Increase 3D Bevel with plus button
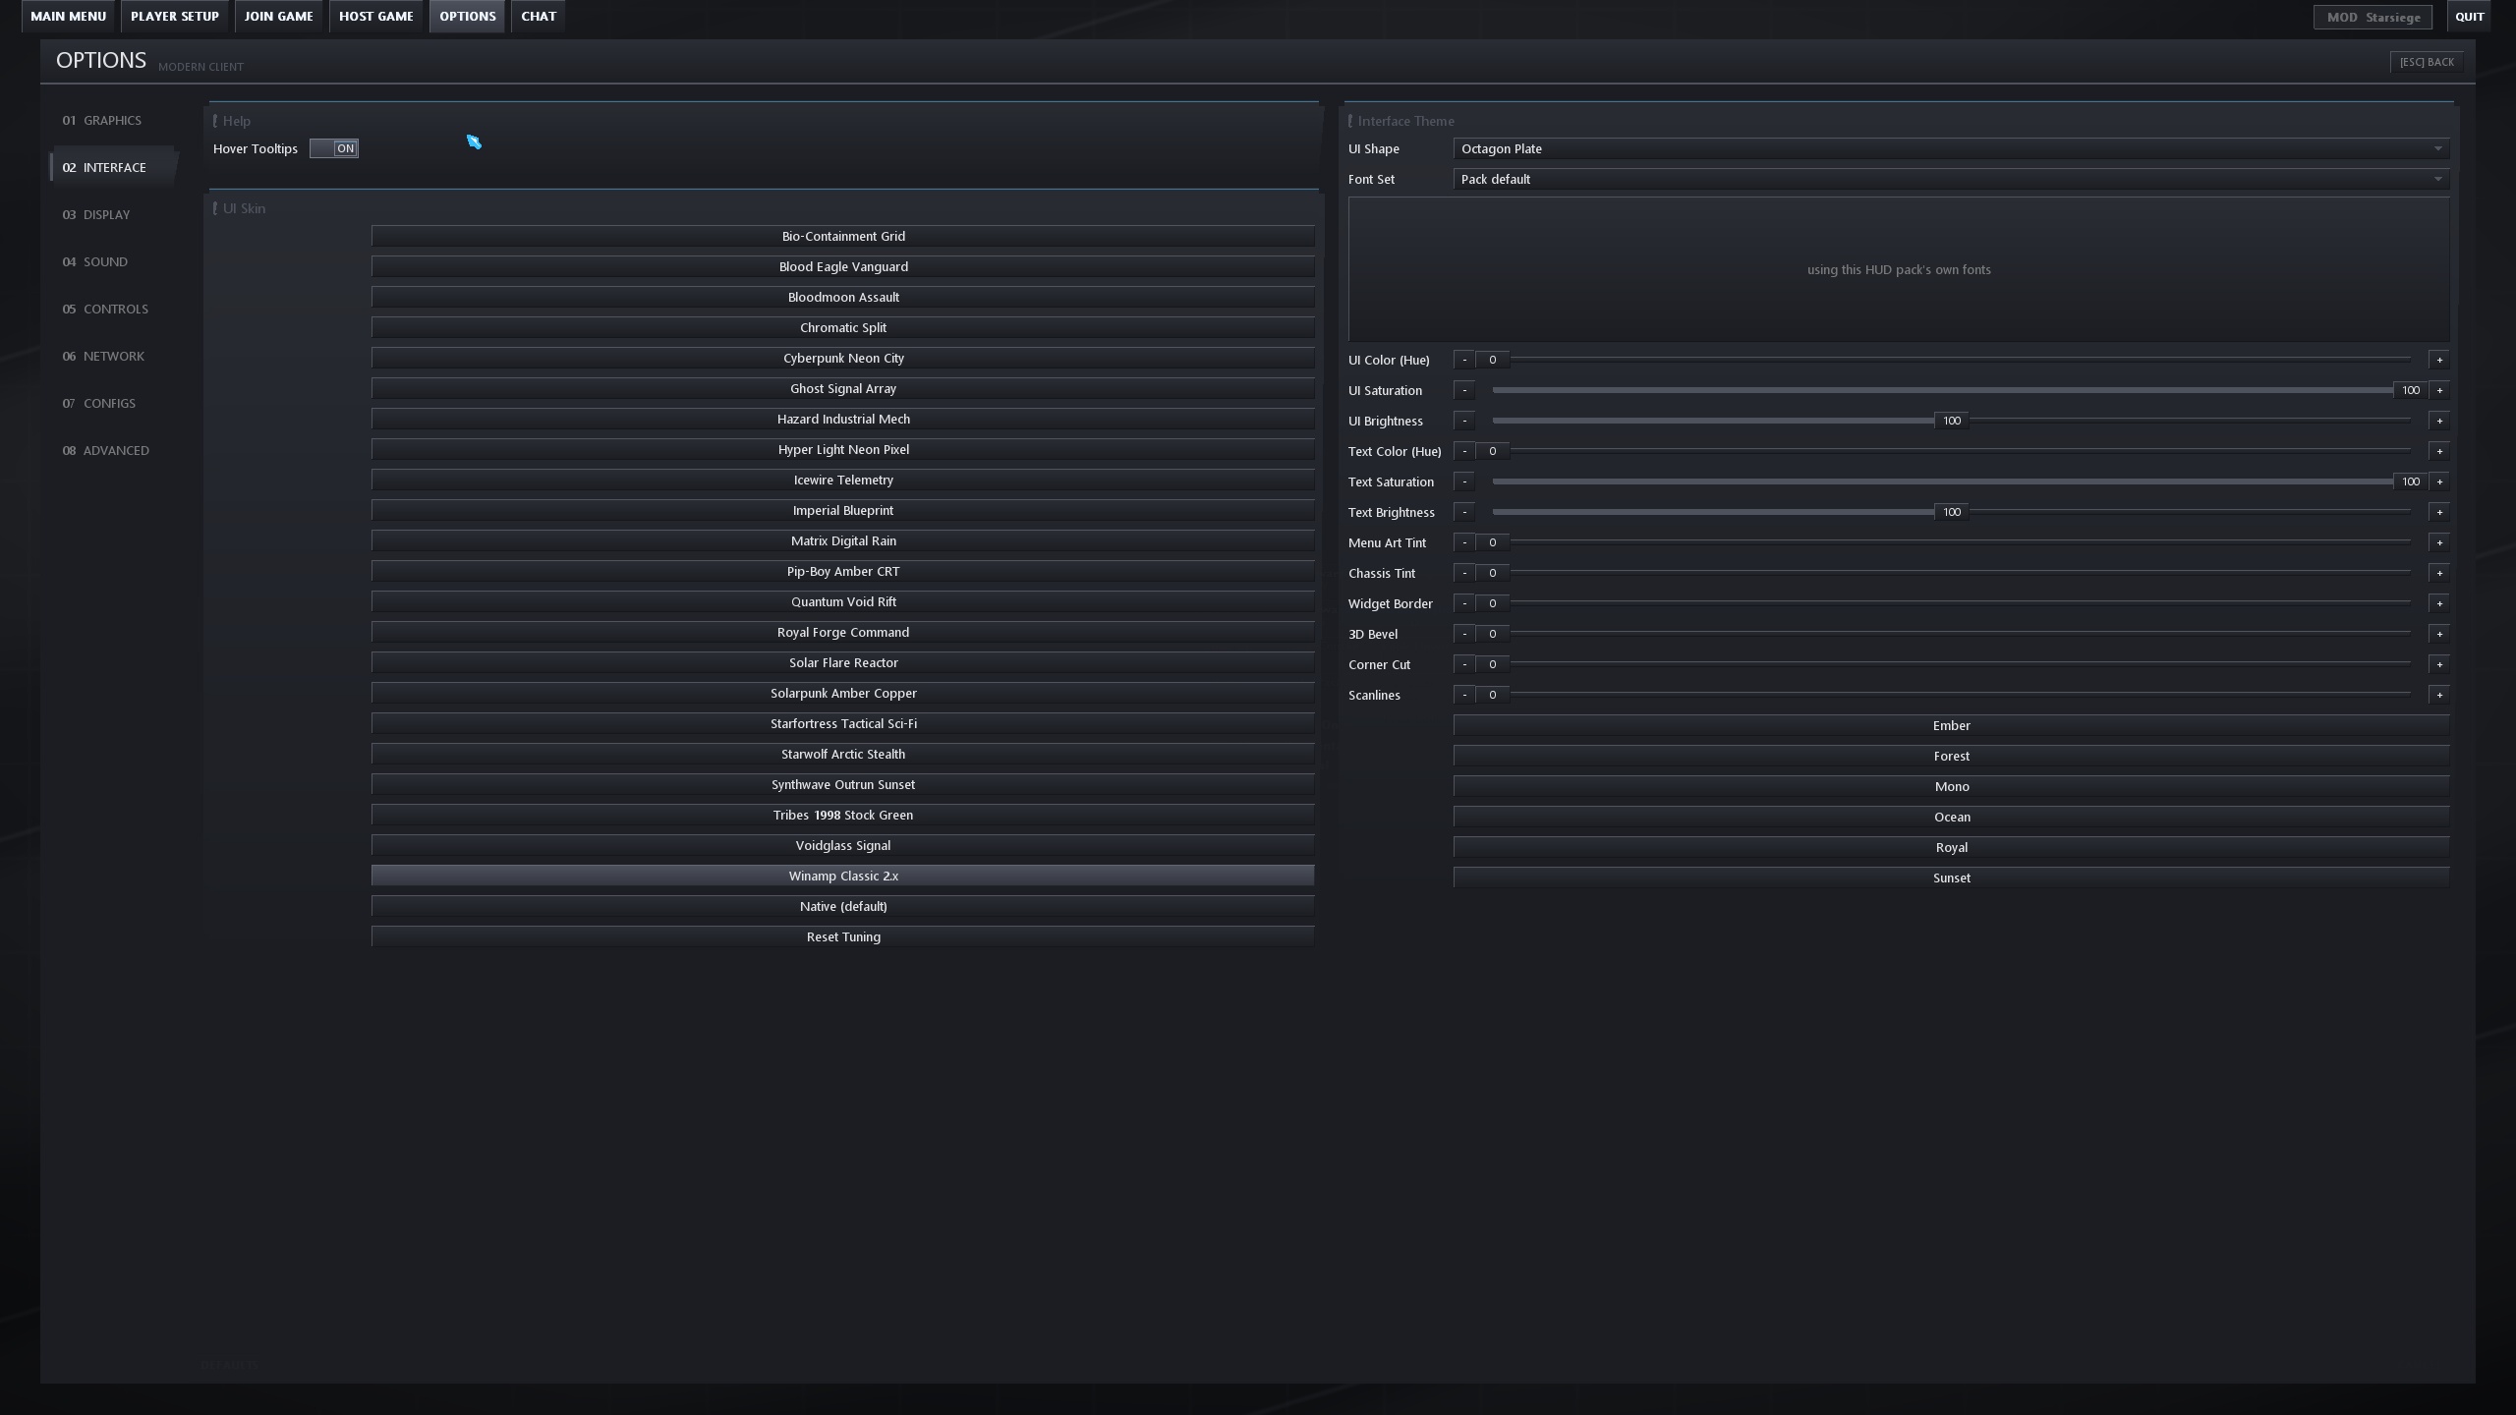 (x=2439, y=634)
